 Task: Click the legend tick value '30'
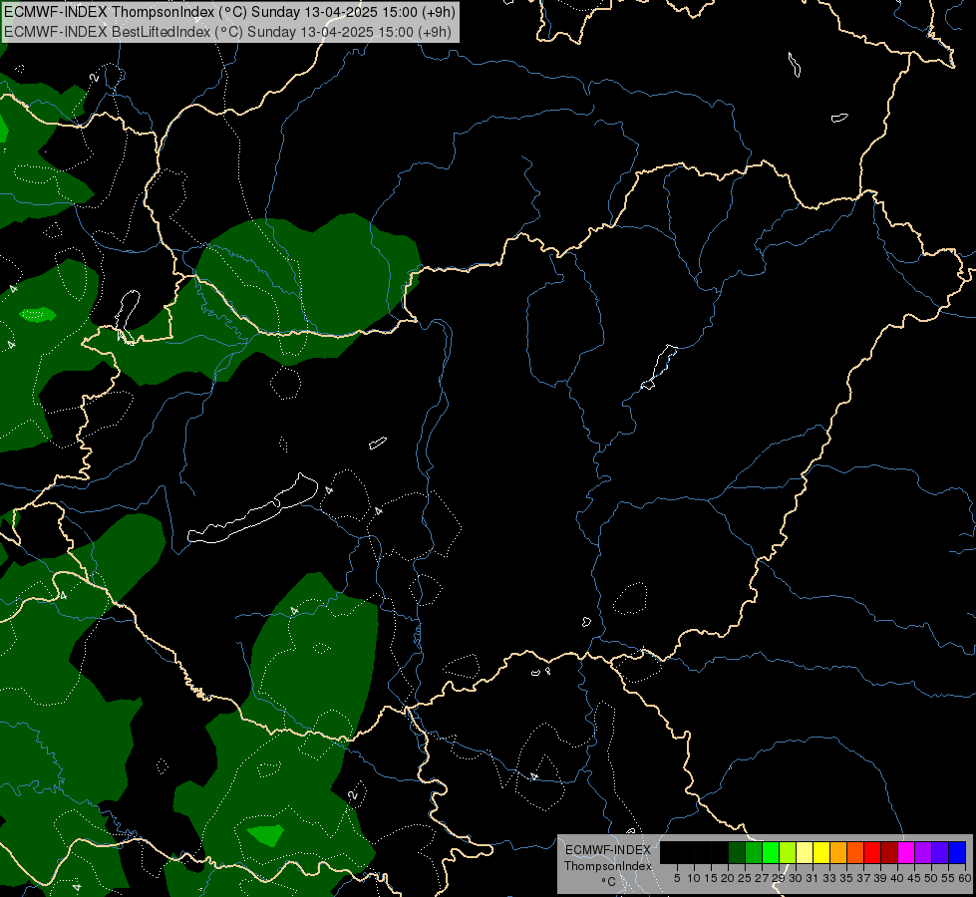[x=797, y=878]
